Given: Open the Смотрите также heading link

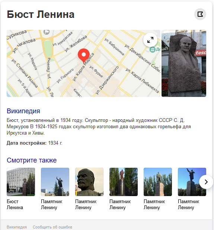Looking at the screenshot, I should click(32, 160).
